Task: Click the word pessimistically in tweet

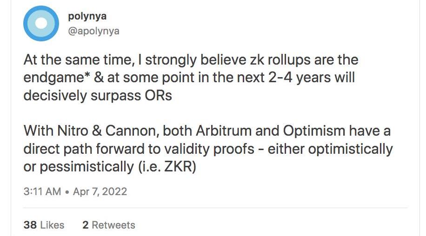Action: [x=87, y=167]
